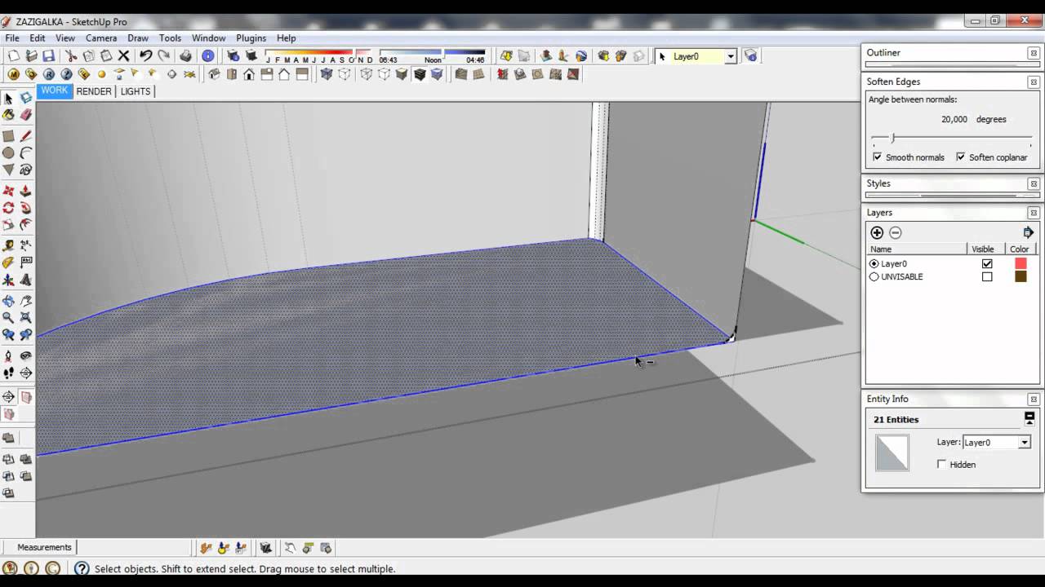Choose the Eraser tool

coord(26,116)
